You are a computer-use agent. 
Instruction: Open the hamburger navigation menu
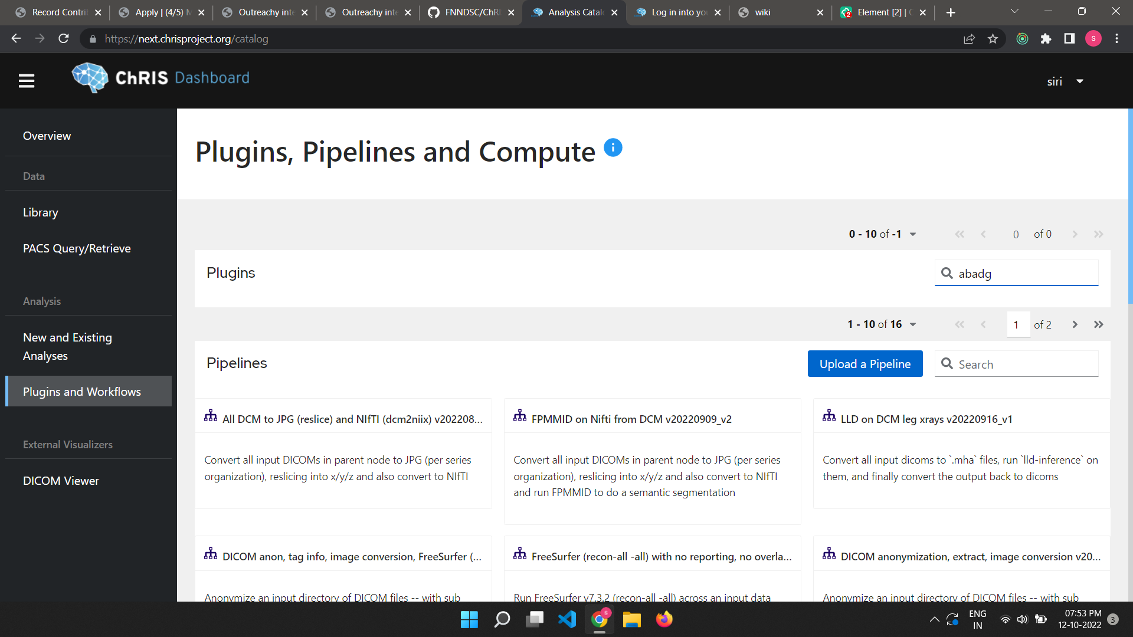[x=27, y=80]
